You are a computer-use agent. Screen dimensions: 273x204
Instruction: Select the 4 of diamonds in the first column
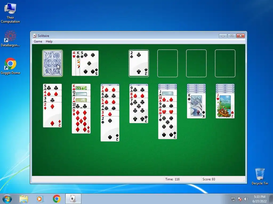[x=53, y=93]
